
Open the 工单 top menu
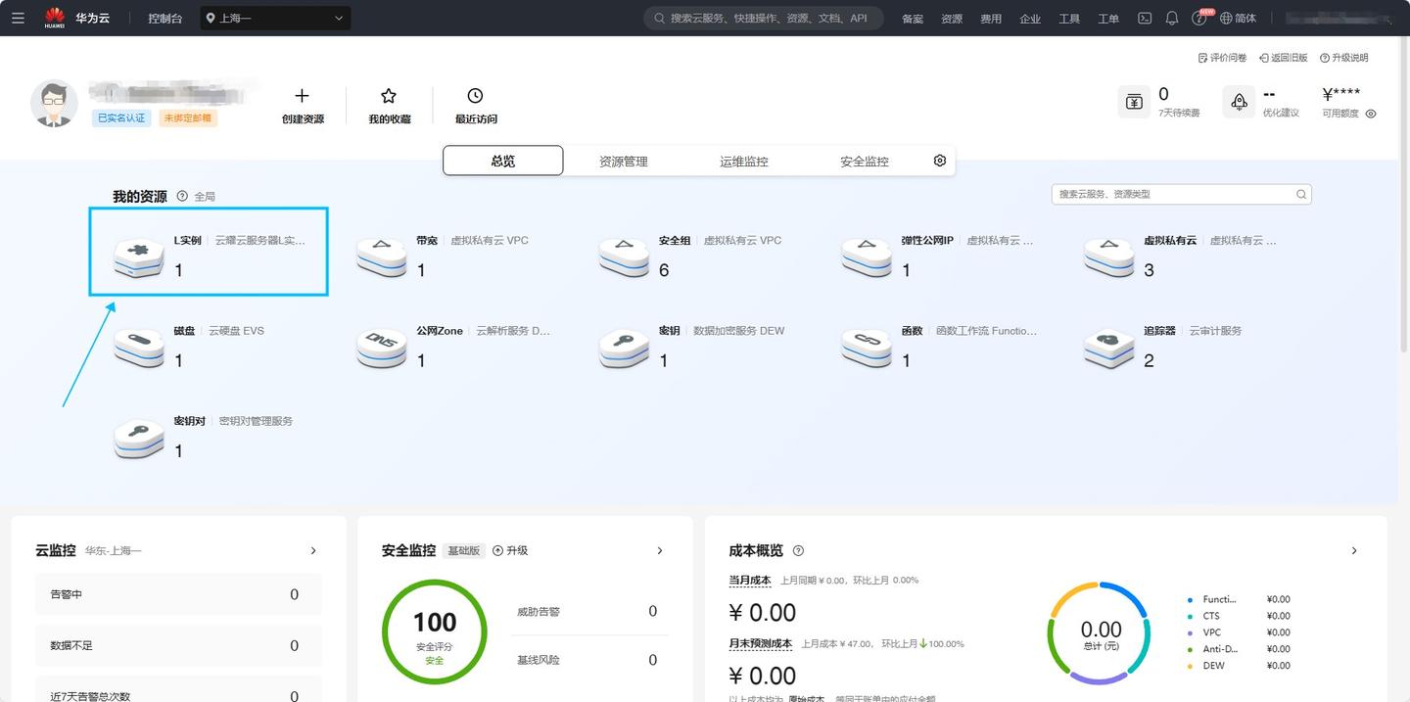point(1108,18)
